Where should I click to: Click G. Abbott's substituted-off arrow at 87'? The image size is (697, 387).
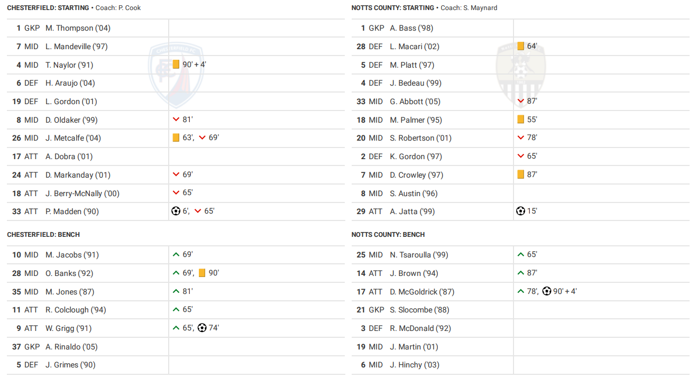[x=521, y=101]
